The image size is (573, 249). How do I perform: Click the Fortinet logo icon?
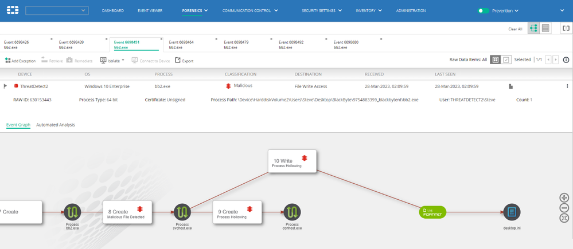13,10
